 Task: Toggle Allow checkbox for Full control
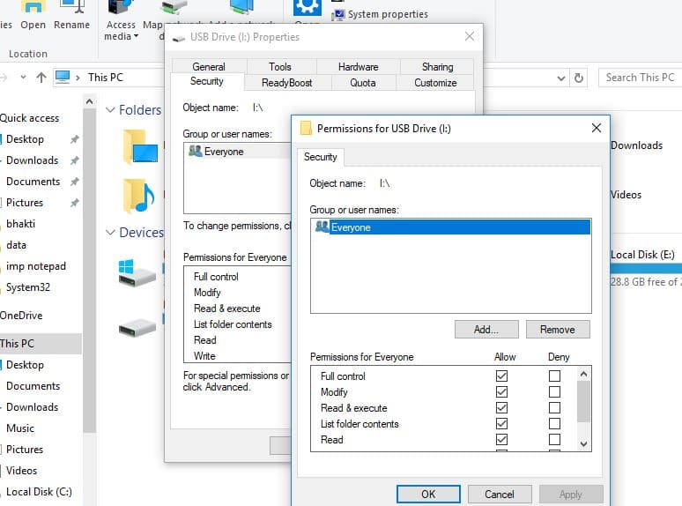[x=501, y=376]
